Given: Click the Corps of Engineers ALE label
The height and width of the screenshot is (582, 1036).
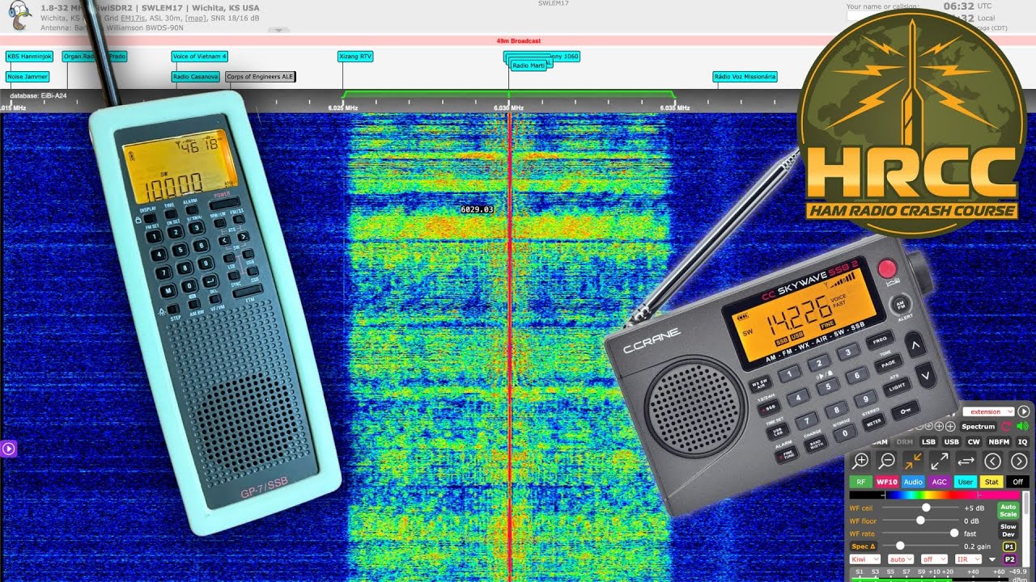Looking at the screenshot, I should [x=260, y=77].
